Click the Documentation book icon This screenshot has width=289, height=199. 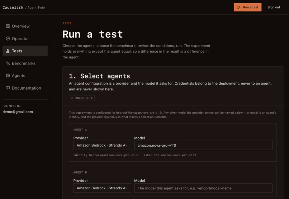[x=8, y=88]
